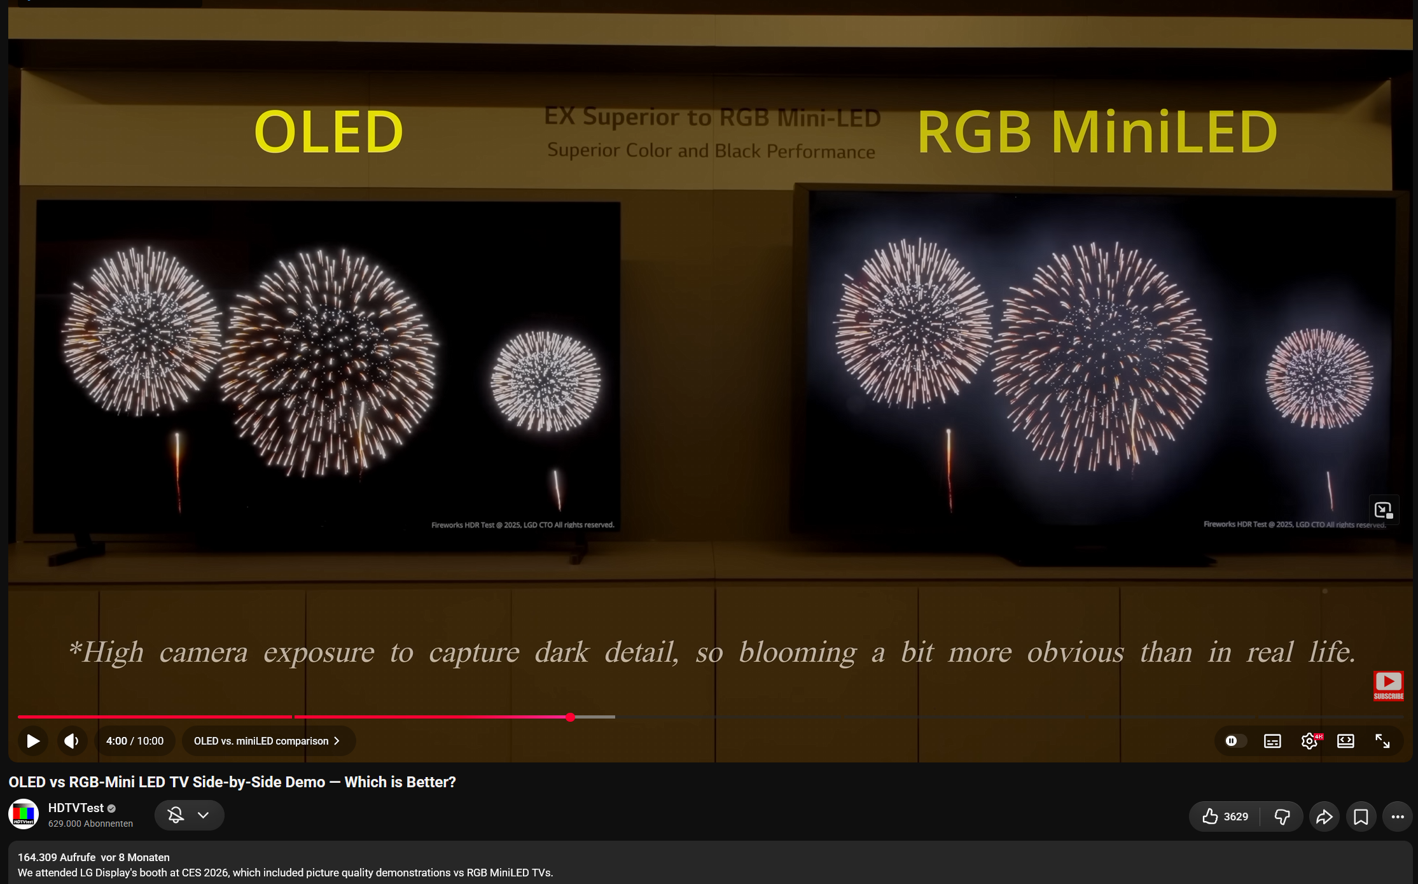This screenshot has width=1418, height=884.
Task: Click the 4:00 / 10:00 time display
Action: pyautogui.click(x=135, y=741)
